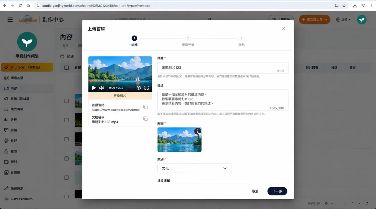Copy the 首播連結 URL
Screen dimensions: 376x209
[x=145, y=107]
